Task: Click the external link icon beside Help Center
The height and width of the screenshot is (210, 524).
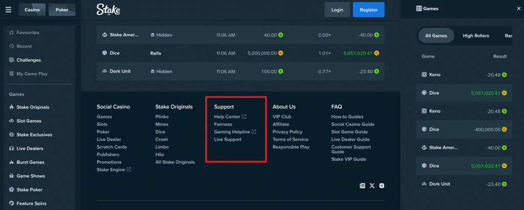Action: pos(244,117)
